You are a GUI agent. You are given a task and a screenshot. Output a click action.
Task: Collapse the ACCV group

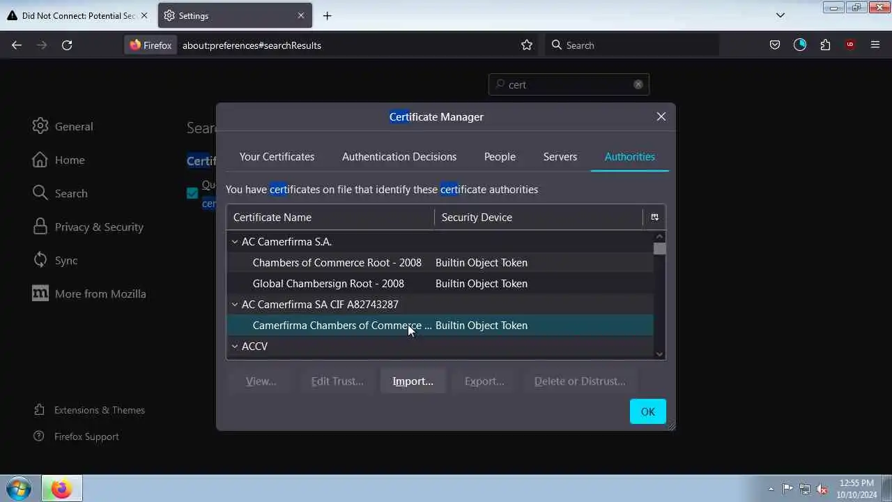tap(235, 347)
